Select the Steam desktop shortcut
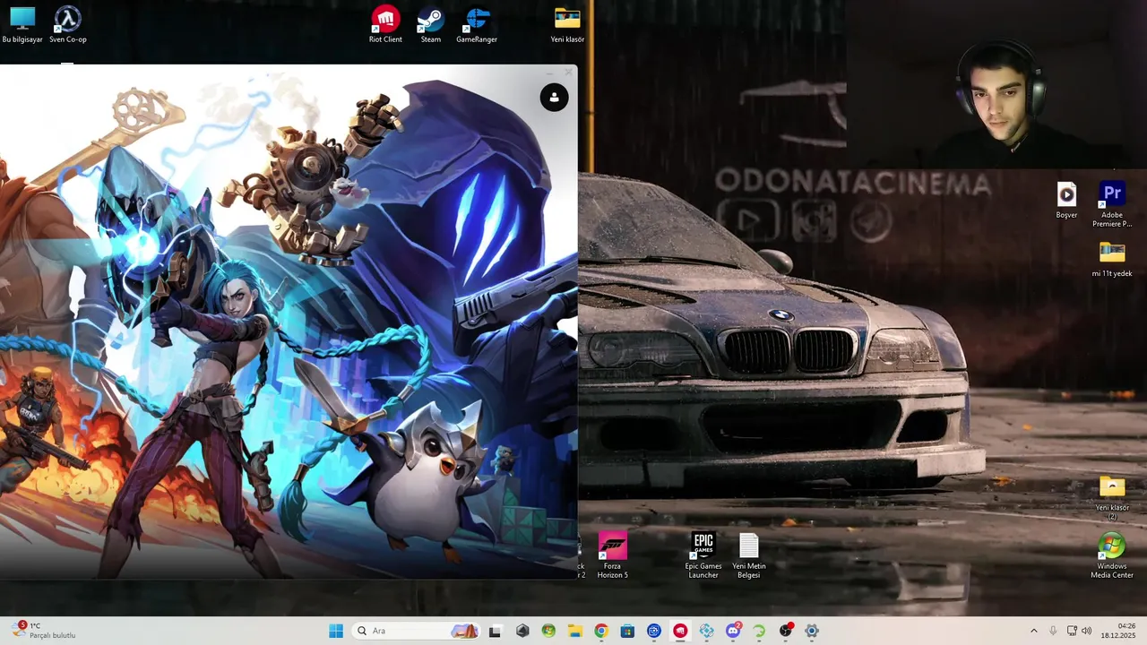Viewport: 1147px width, 645px height. click(431, 25)
